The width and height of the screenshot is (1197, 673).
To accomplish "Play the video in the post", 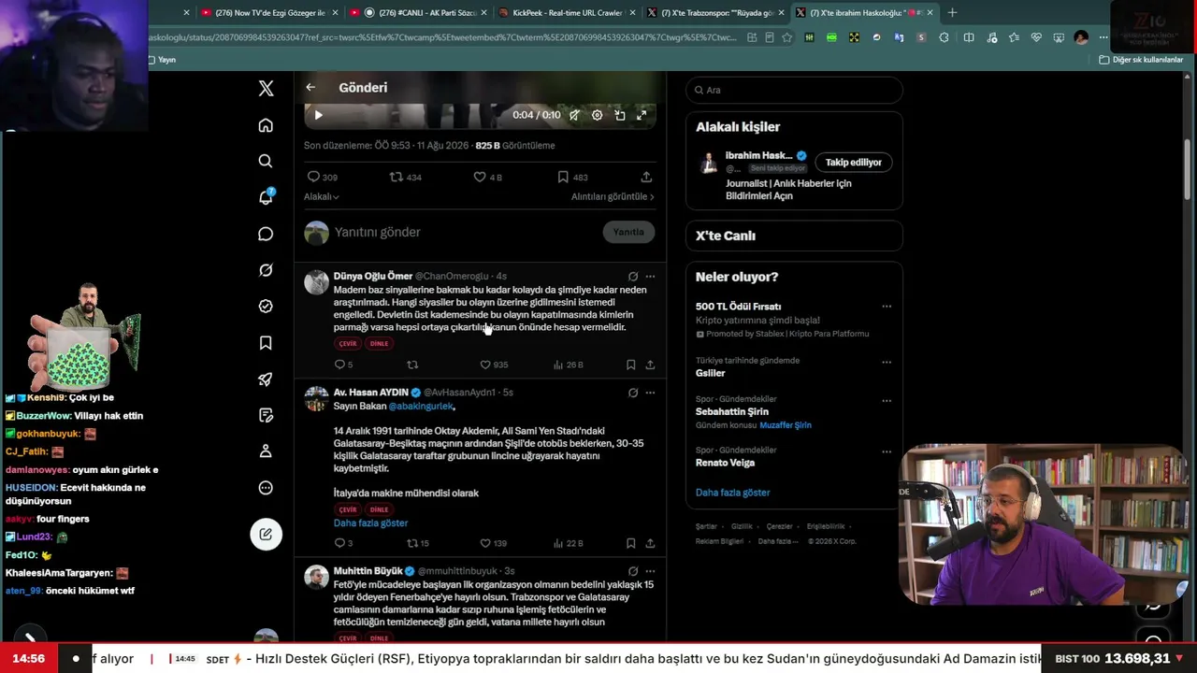I will point(318,115).
